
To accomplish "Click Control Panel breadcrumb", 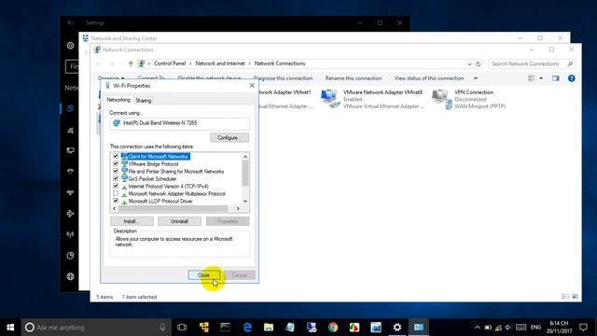I will pyautogui.click(x=170, y=63).
